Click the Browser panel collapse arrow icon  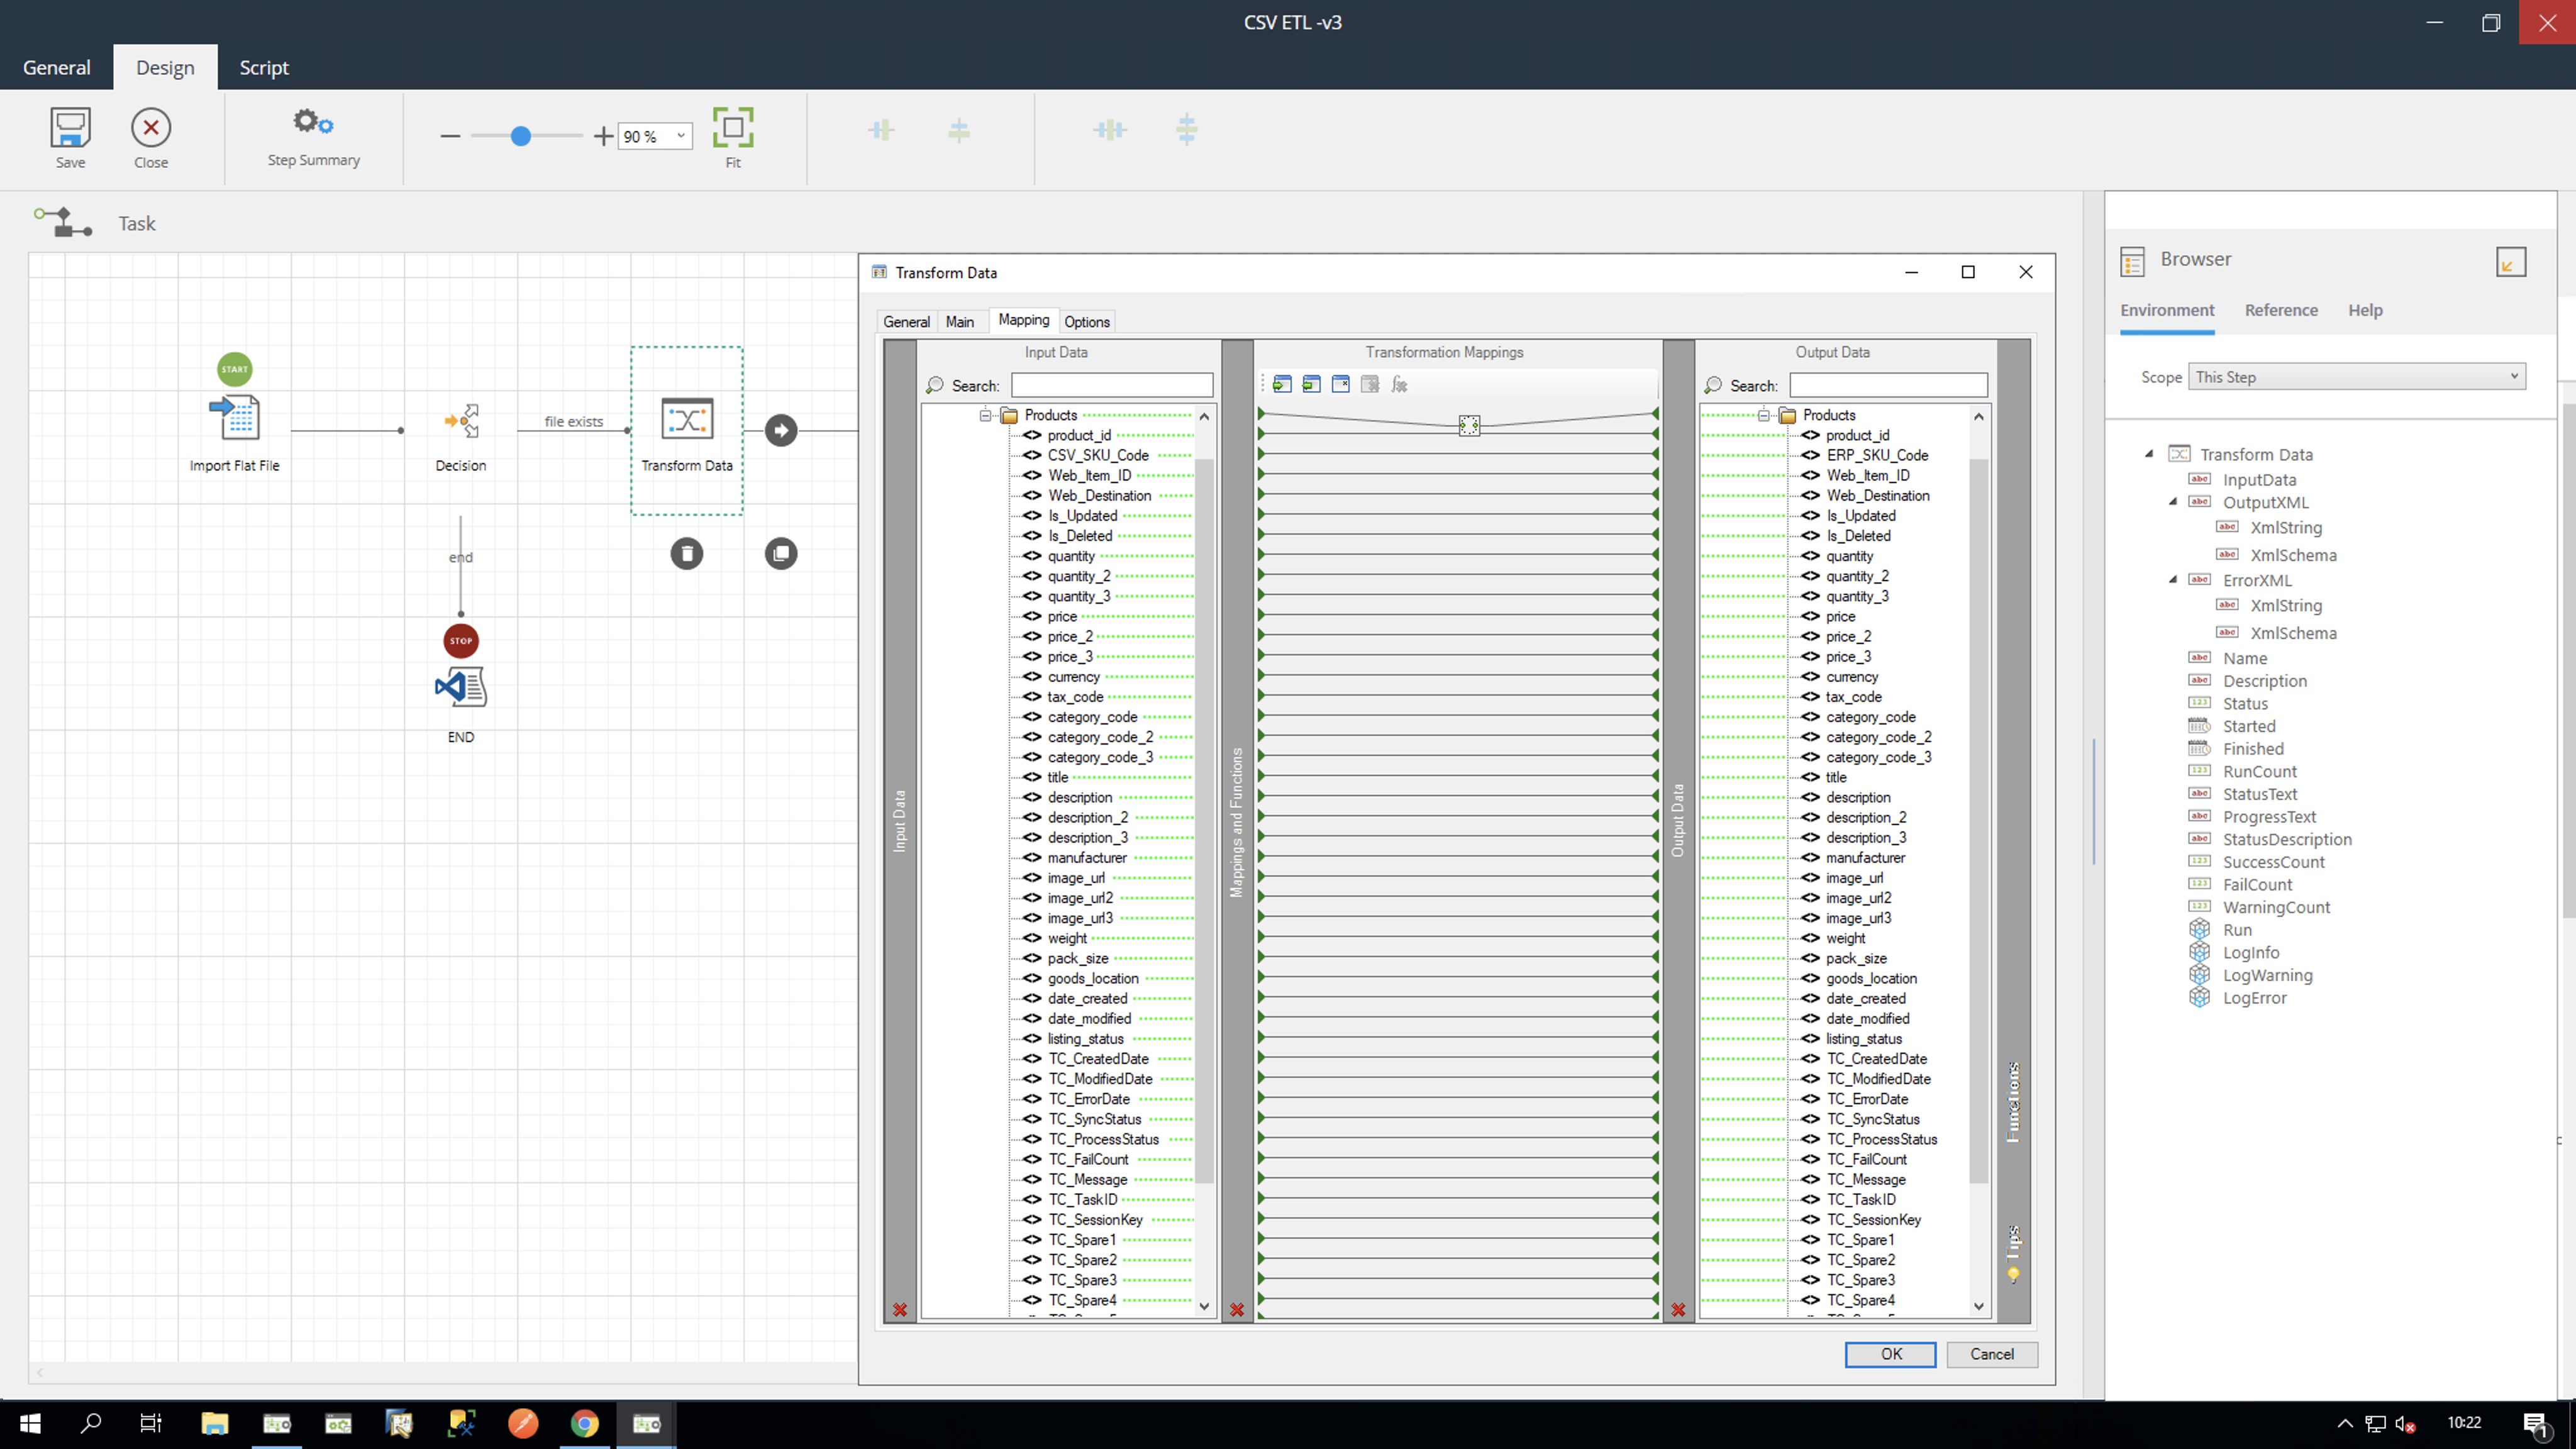2511,262
